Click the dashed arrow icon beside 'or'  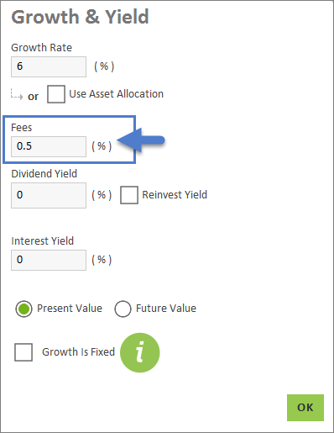point(17,94)
